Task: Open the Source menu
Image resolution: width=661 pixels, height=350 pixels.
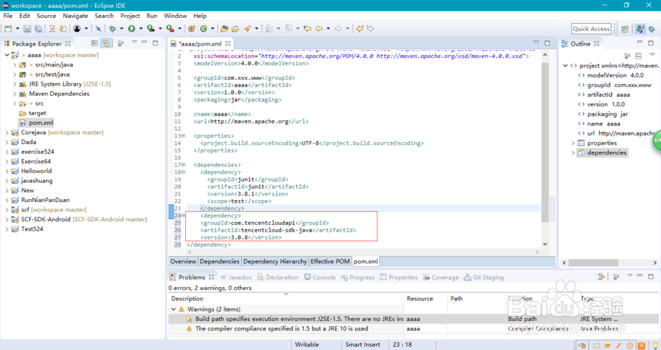Action: click(46, 16)
